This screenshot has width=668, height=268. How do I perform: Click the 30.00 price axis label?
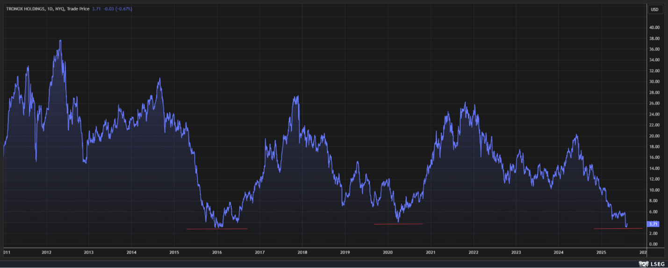(654, 82)
